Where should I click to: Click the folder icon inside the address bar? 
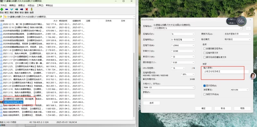click(x=5, y=17)
